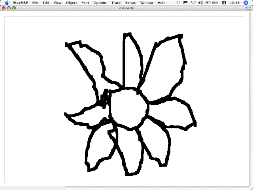Open the input source menu
Screen dimensions: 253x190
(224, 3)
